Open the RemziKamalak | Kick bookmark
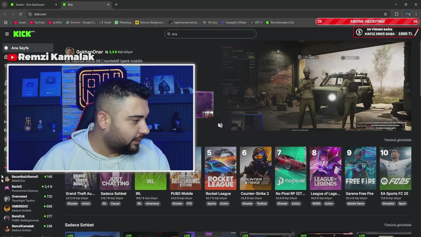The height and width of the screenshot is (237, 421). [280, 22]
